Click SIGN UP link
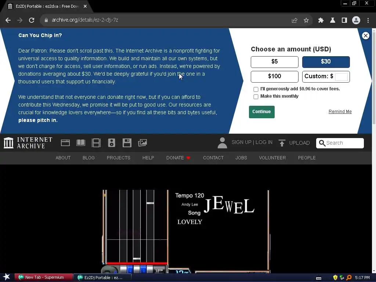 pos(241,142)
